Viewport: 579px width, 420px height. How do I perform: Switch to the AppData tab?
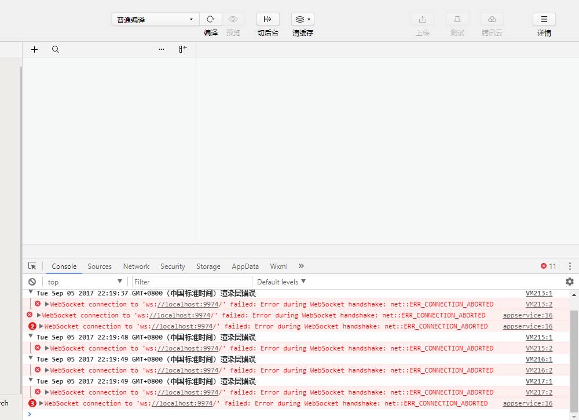pos(245,266)
